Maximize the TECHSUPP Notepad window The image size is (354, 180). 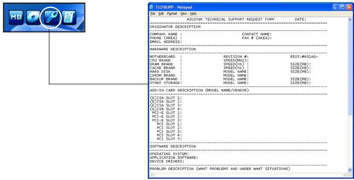tap(342, 7)
